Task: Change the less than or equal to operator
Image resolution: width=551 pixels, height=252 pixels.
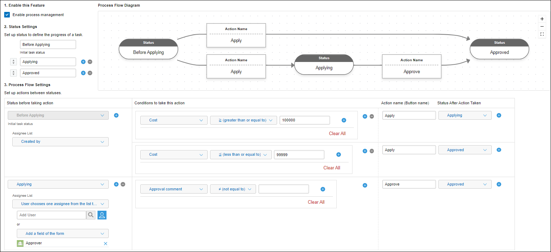Action: [241, 154]
